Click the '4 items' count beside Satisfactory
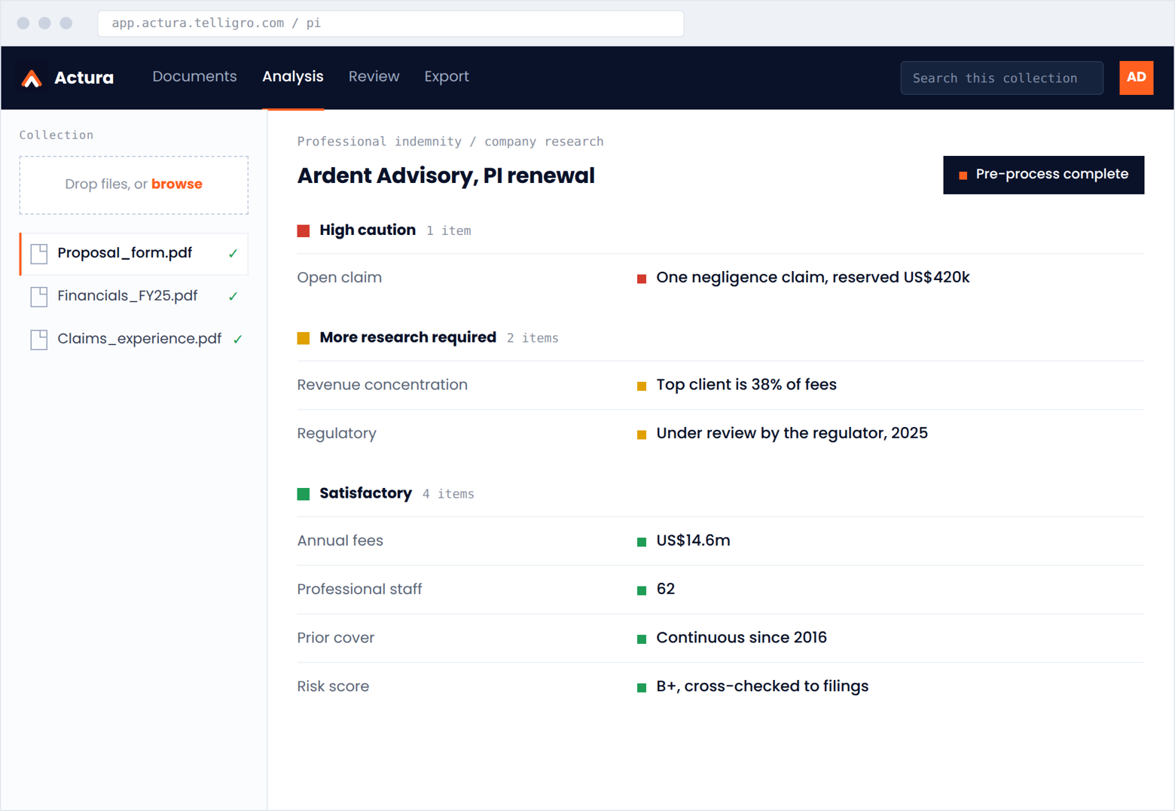This screenshot has height=811, width=1175. point(448,494)
